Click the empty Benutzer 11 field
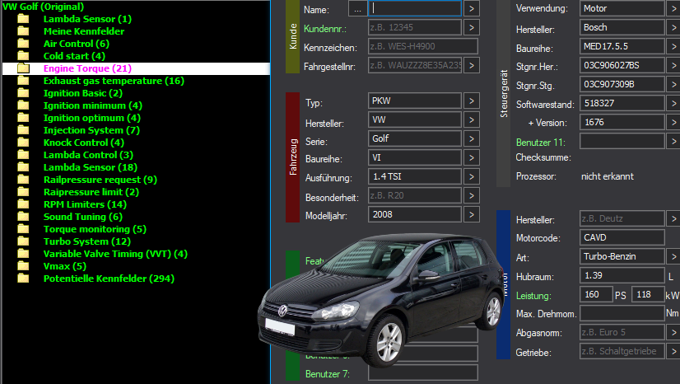The width and height of the screenshot is (680, 384). [x=622, y=141]
